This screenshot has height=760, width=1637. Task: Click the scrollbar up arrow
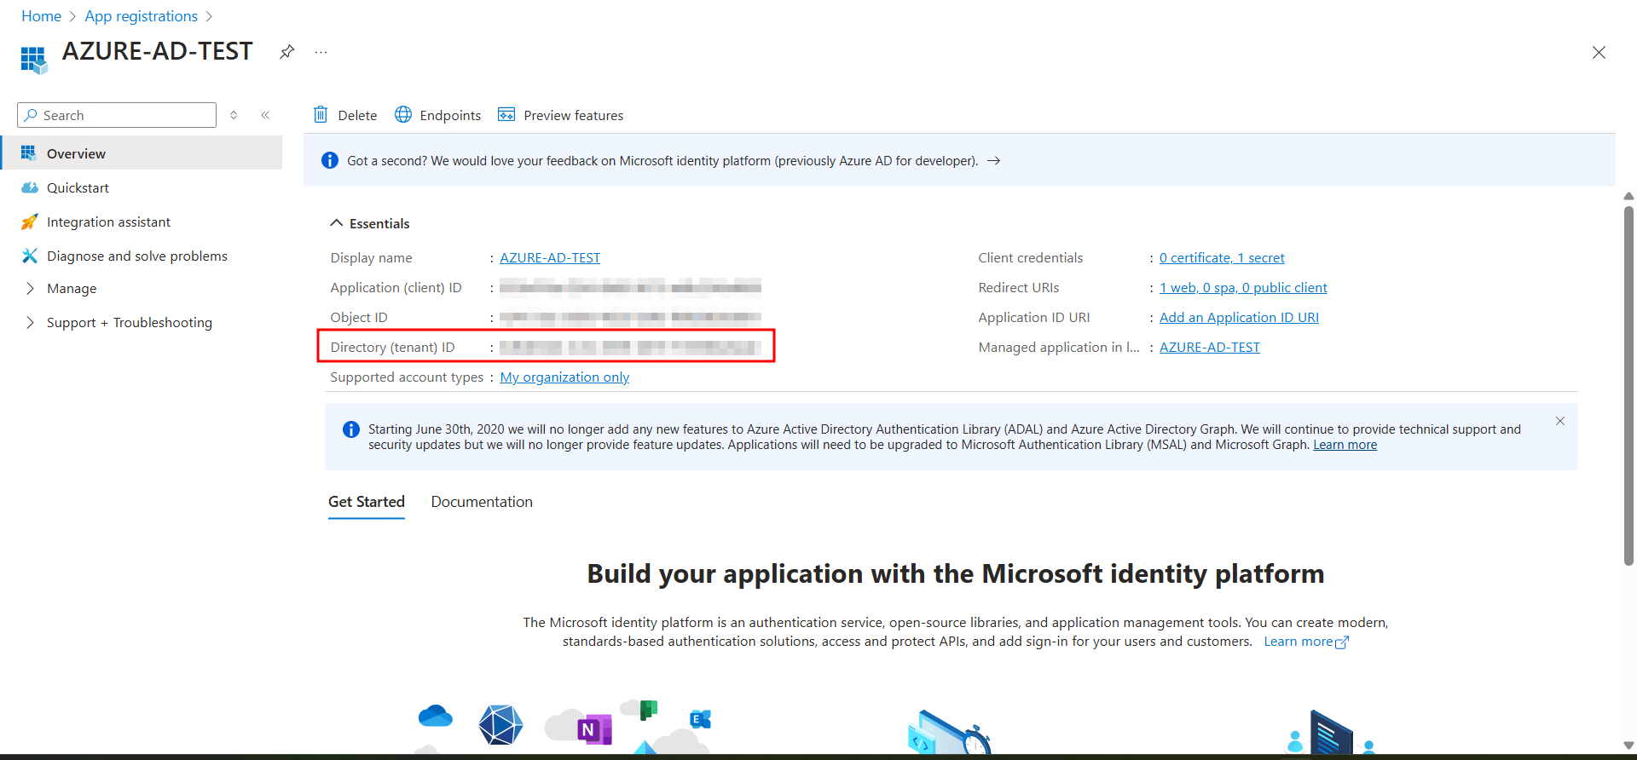pyautogui.click(x=1628, y=196)
